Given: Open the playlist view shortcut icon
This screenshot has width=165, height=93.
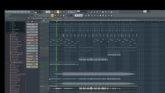Looking at the screenshot, I should click(86, 16).
